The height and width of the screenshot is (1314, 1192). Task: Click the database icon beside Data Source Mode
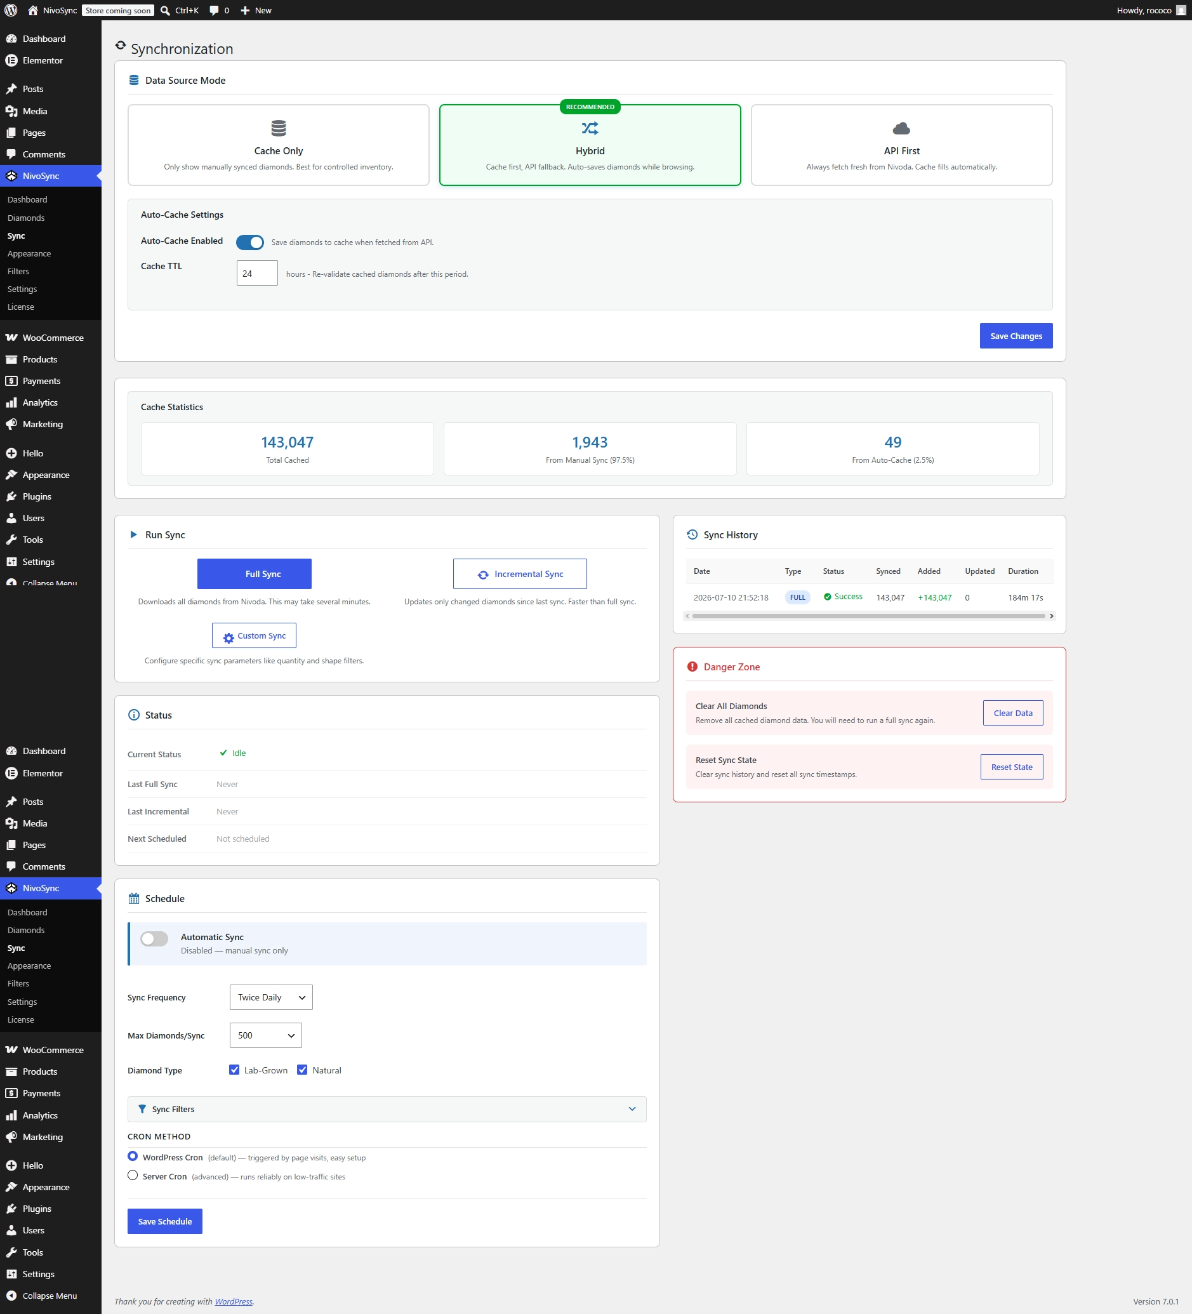pyautogui.click(x=135, y=80)
